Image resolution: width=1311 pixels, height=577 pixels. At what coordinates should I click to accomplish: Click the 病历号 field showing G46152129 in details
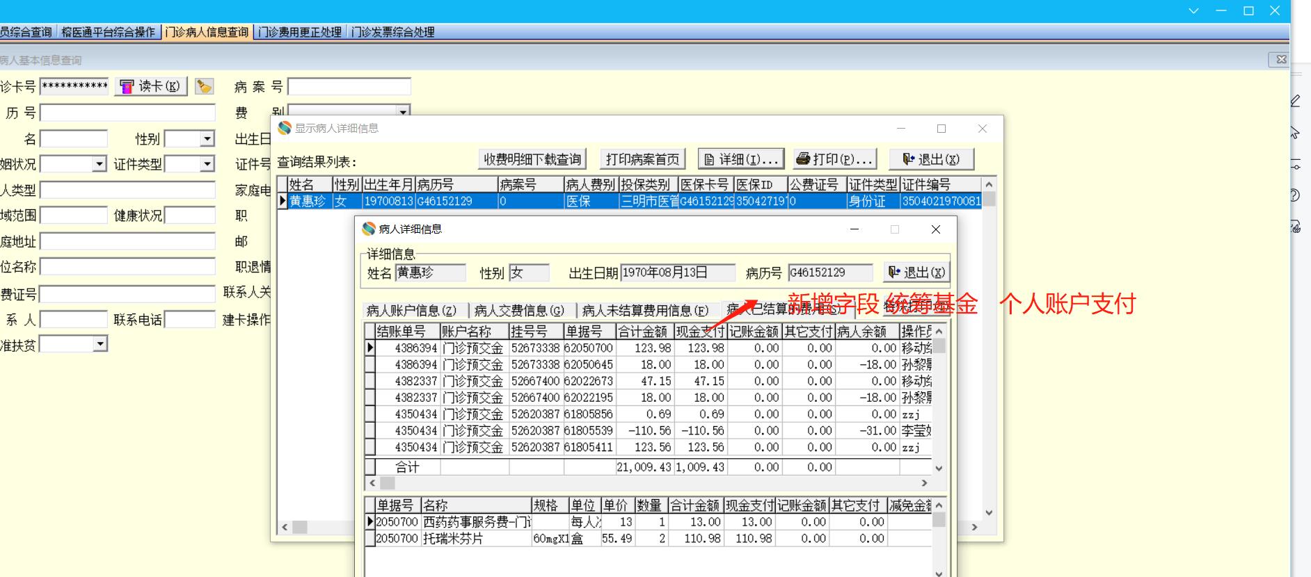coord(830,273)
